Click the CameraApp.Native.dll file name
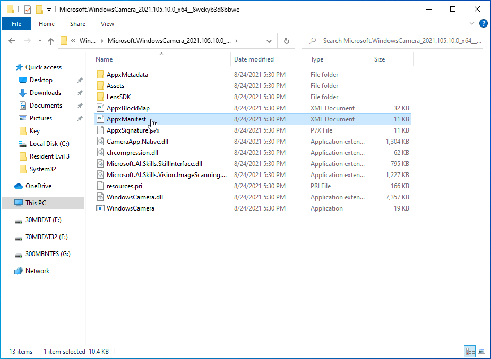 137,142
